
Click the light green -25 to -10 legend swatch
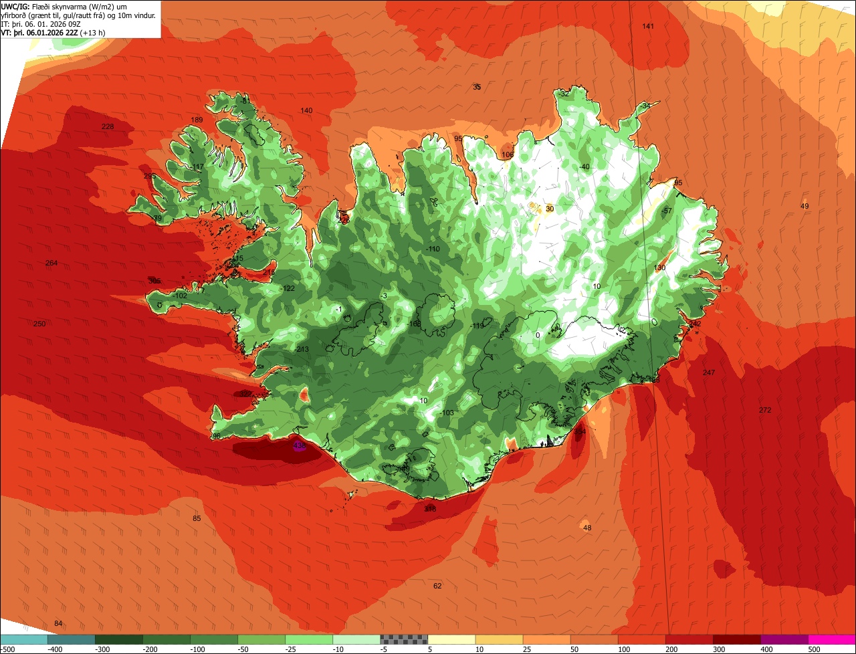[309, 639]
